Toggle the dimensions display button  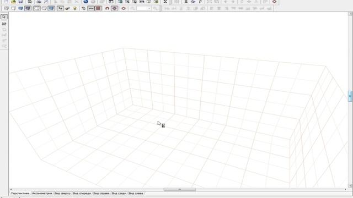pyautogui.click(x=90, y=8)
